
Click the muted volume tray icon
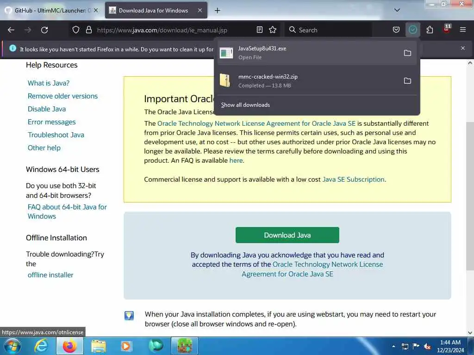pos(427,346)
